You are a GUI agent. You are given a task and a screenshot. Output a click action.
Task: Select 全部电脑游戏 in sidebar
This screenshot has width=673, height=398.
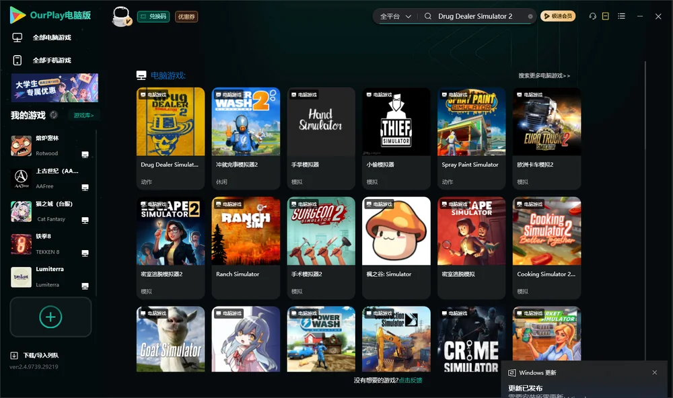[x=52, y=38]
